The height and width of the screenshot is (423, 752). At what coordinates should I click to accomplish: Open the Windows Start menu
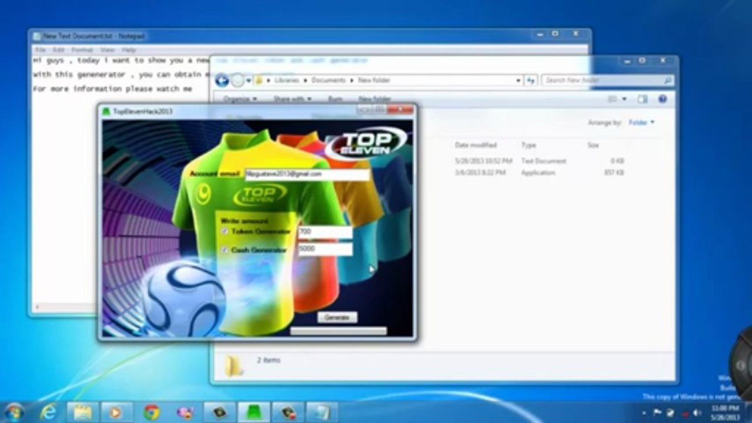[x=14, y=412]
